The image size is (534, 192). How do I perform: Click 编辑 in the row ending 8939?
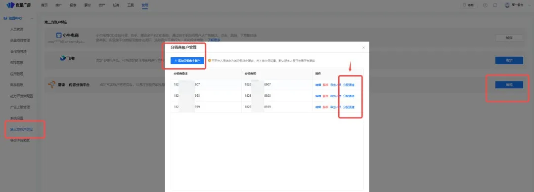(x=318, y=107)
